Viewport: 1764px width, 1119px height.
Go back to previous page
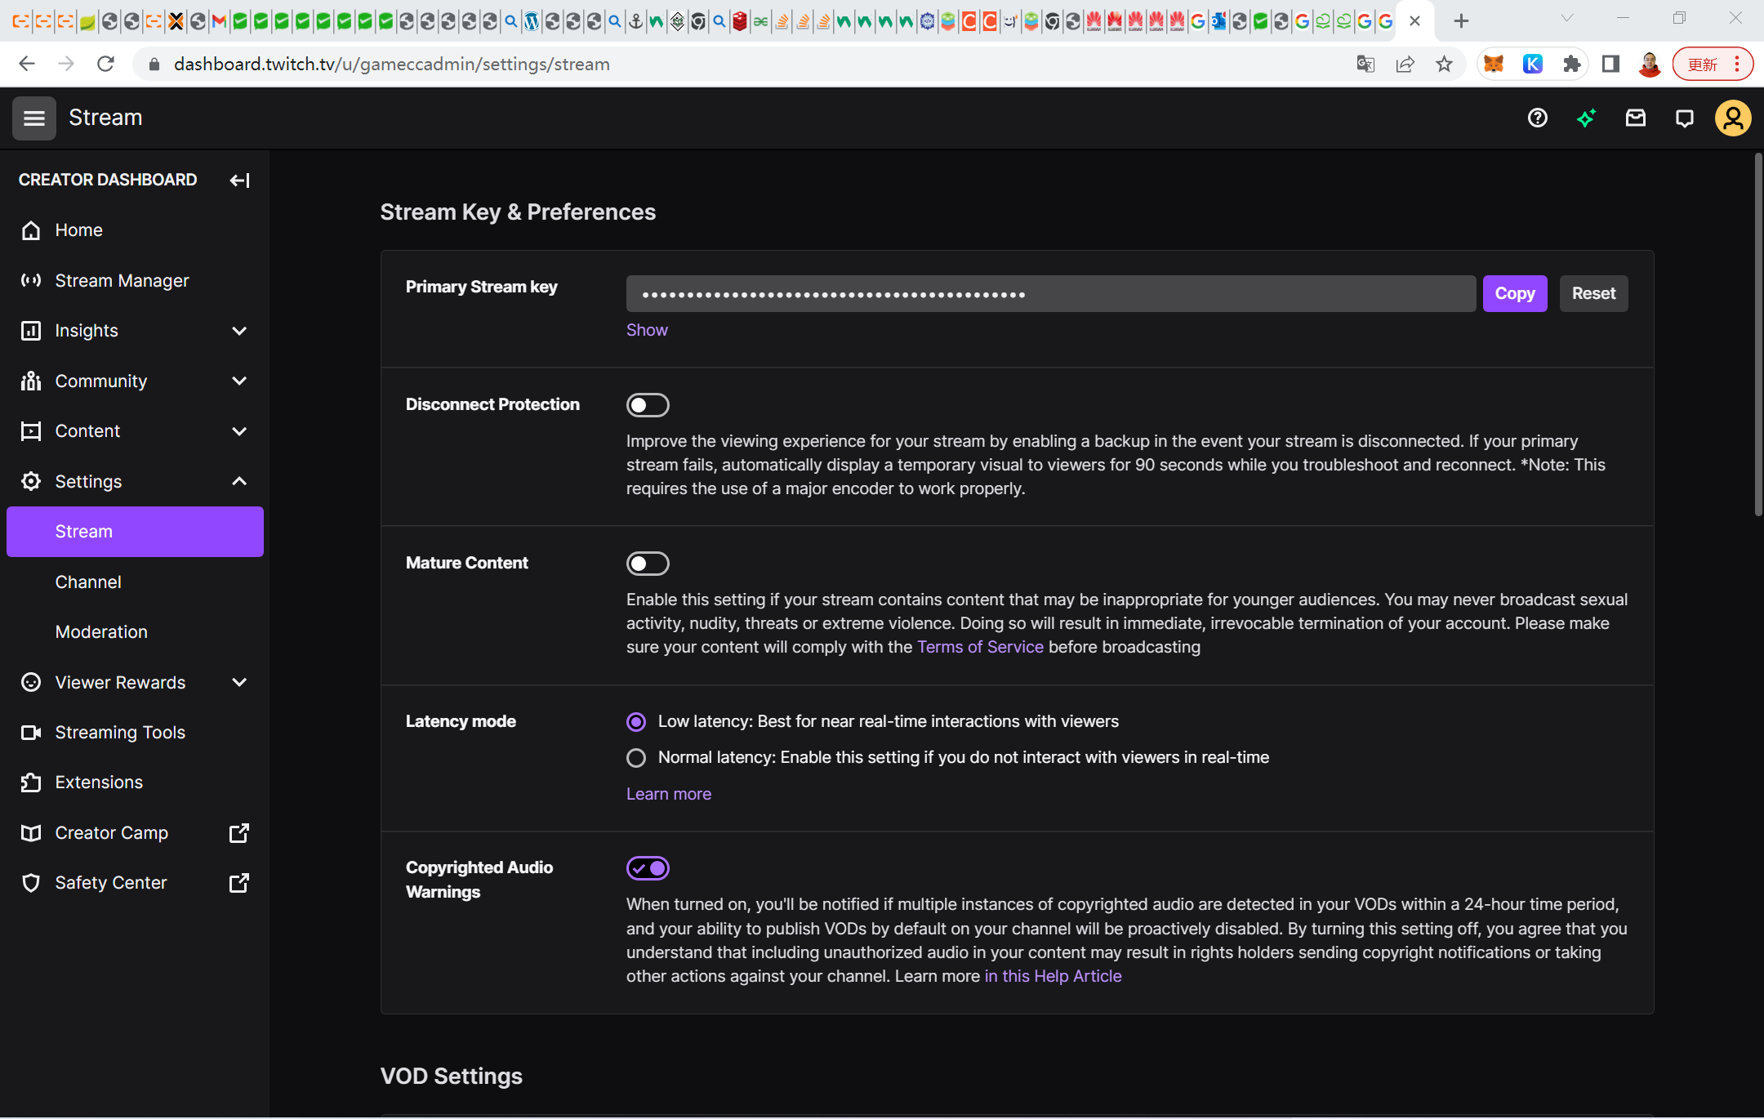coord(26,64)
